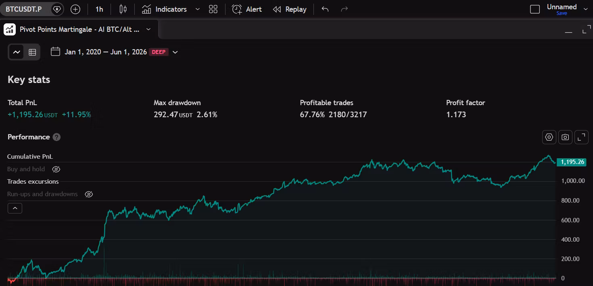Click the 1.173 profit factor value
Screen dimensions: 593x286
click(x=456, y=114)
